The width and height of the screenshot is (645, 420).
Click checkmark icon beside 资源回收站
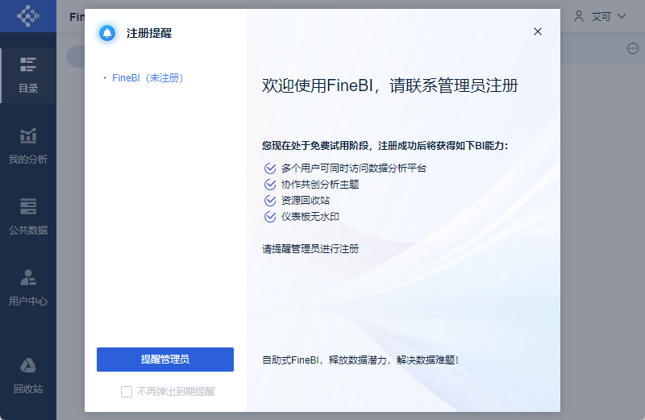[x=270, y=201]
